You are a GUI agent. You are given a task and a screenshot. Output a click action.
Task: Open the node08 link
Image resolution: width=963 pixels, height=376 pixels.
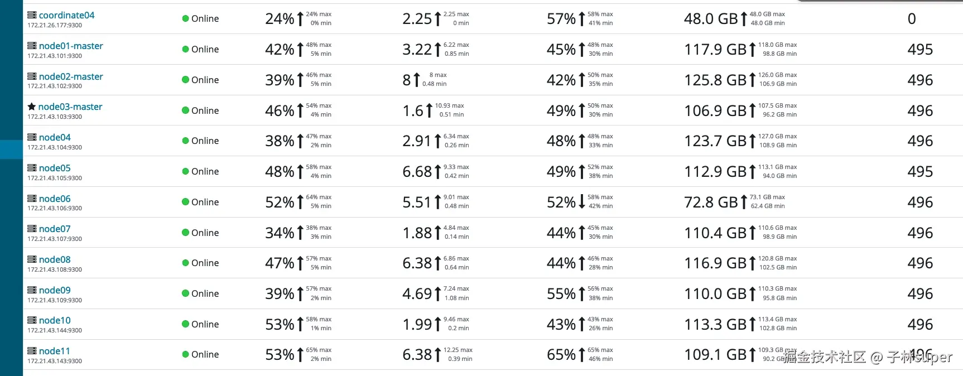click(55, 259)
